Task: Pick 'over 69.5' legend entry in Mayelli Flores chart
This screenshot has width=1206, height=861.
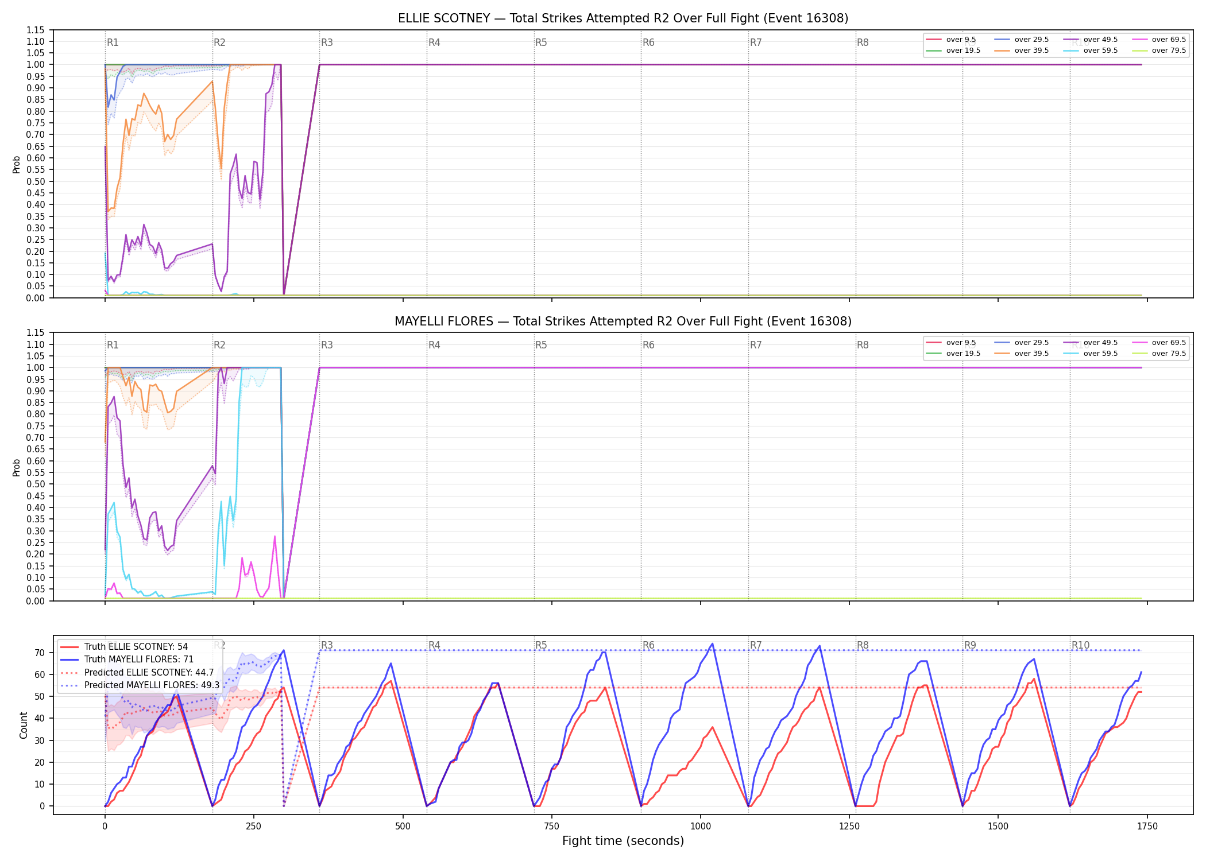Action: click(1159, 343)
